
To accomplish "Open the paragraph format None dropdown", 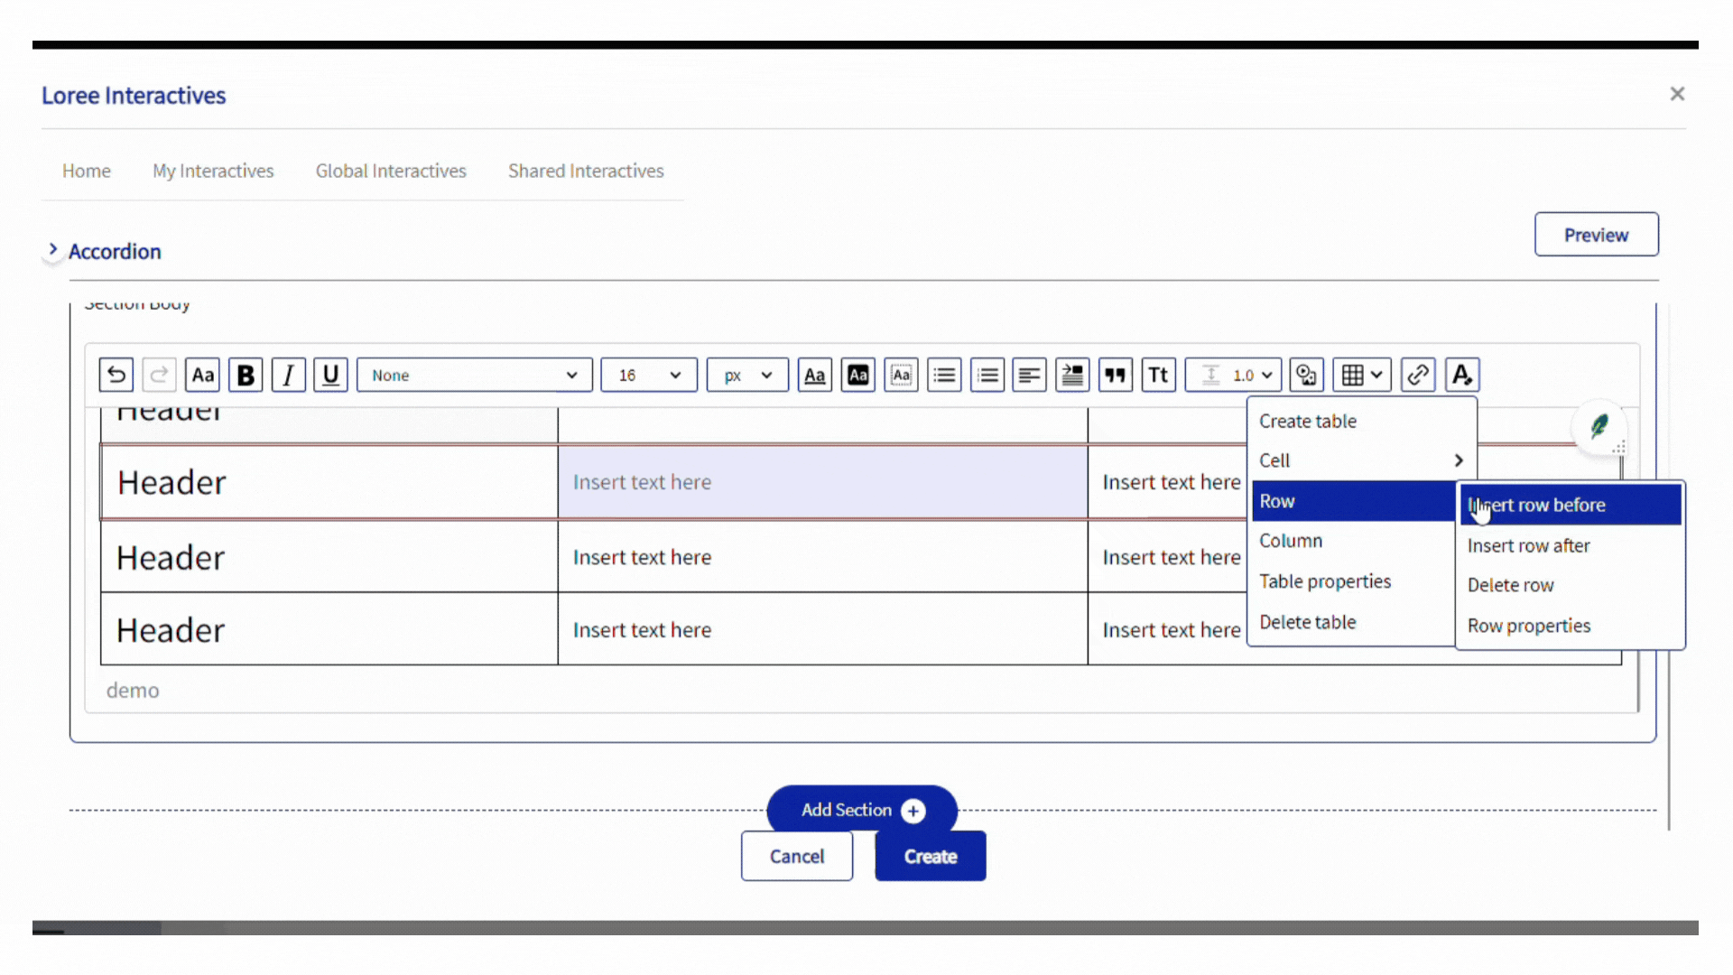I will 475,375.
